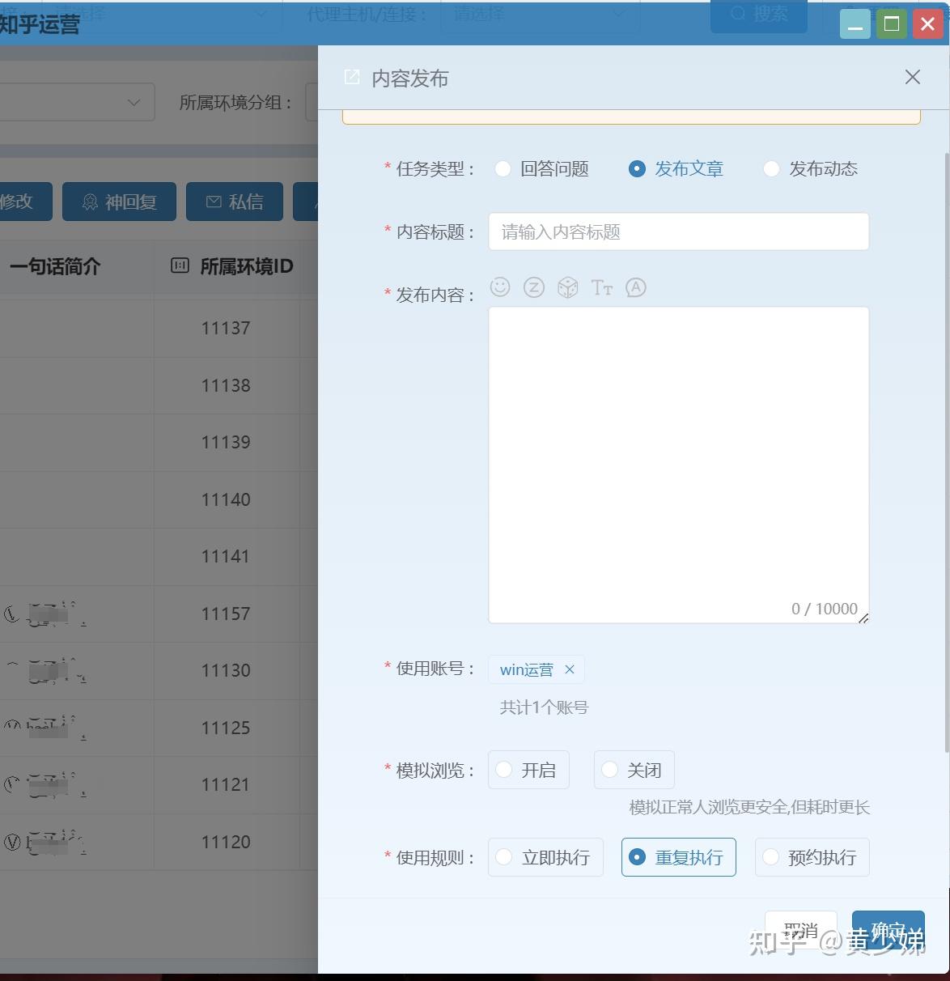
Task: Insert an emoji with the smiley icon
Action: pyautogui.click(x=500, y=287)
